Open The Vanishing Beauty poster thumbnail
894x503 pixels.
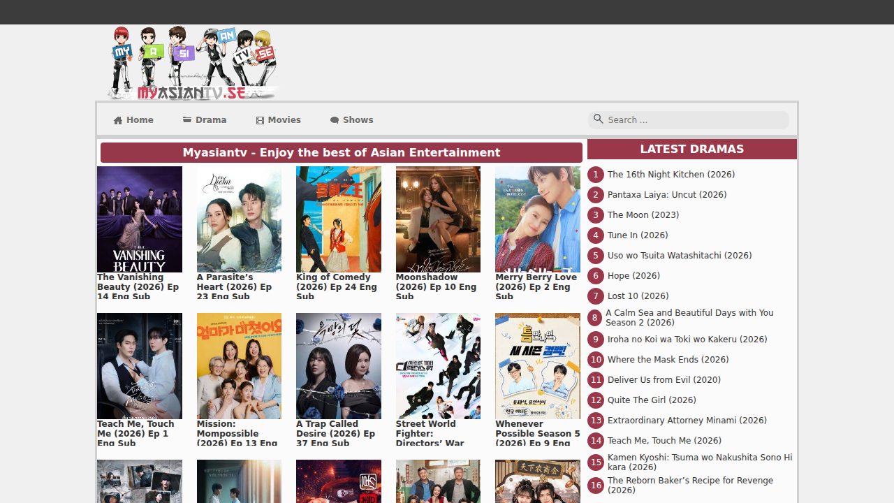pos(140,219)
